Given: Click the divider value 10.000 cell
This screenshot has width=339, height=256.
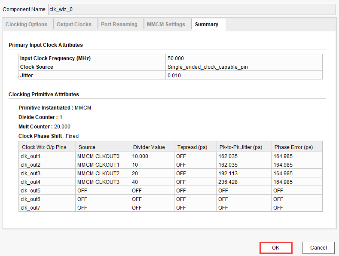Looking at the screenshot, I should [x=152, y=156].
